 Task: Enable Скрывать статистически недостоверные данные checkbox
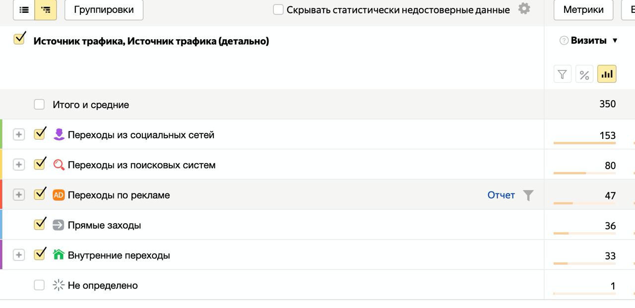pyautogui.click(x=278, y=9)
